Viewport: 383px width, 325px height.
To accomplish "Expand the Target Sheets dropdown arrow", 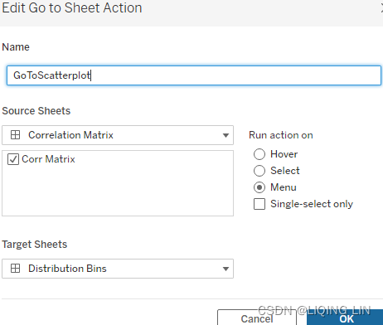I will pyautogui.click(x=225, y=269).
